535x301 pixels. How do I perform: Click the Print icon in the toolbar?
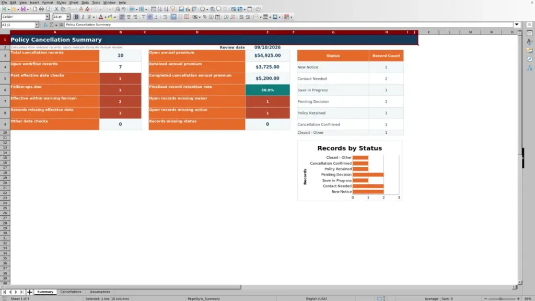click(41, 9)
